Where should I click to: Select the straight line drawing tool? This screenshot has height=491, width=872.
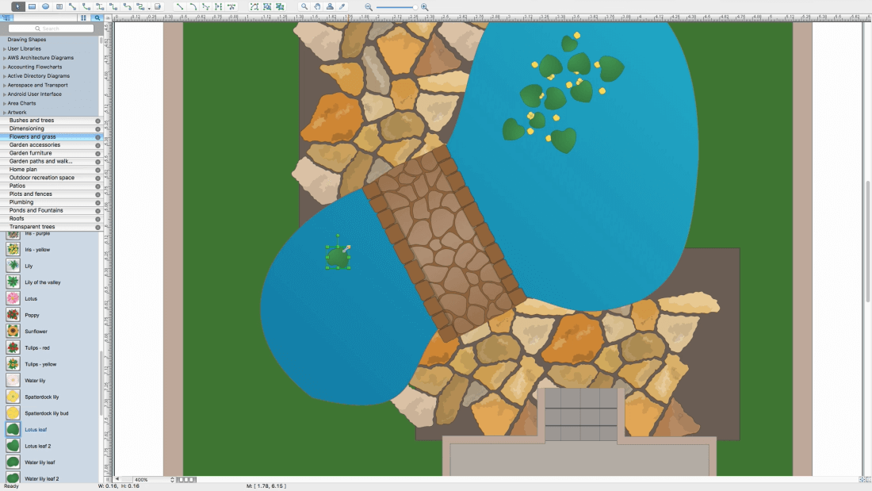pyautogui.click(x=180, y=6)
